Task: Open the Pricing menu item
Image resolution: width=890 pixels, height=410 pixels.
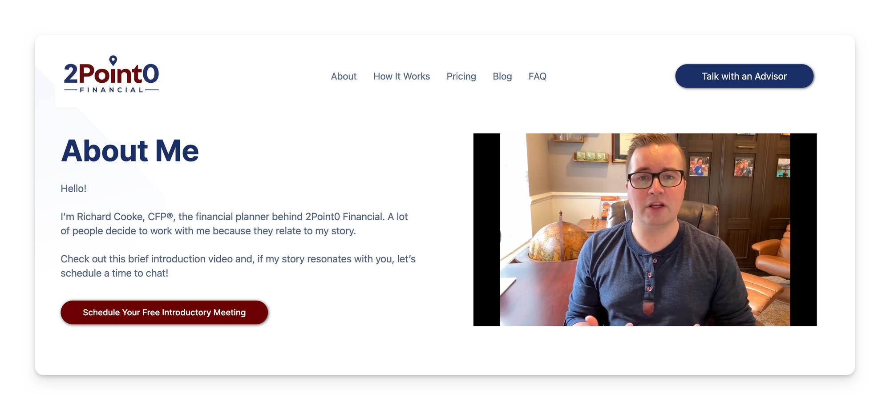Action: 461,76
